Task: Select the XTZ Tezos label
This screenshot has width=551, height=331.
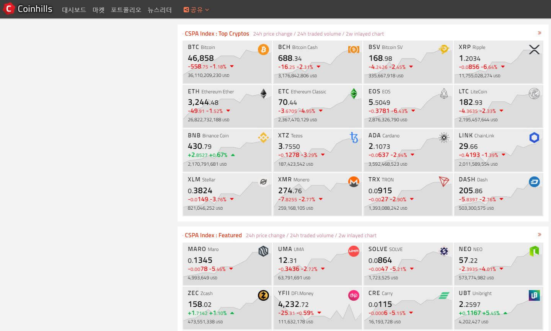Action: click(290, 135)
